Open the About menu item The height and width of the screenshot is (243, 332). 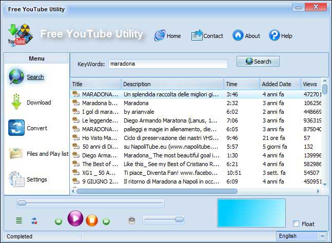pyautogui.click(x=246, y=35)
